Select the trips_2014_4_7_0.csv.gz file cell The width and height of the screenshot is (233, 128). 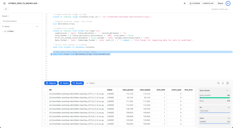click(x=76, y=113)
